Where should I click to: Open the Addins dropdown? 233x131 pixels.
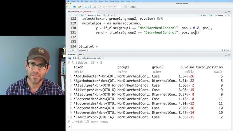click(x=134, y=7)
